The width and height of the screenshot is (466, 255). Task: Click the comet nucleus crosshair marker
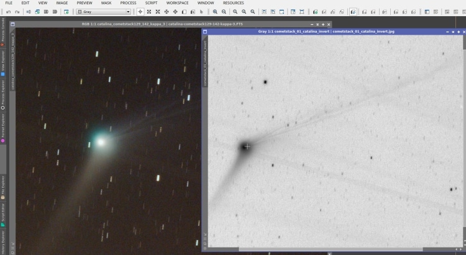[x=247, y=146]
